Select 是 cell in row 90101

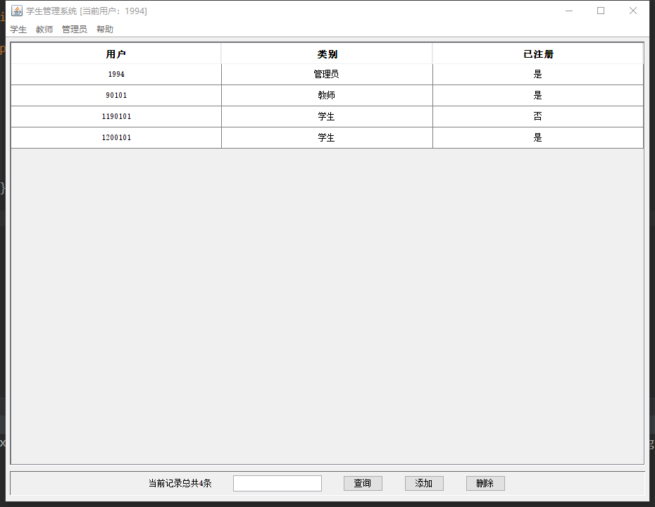538,95
